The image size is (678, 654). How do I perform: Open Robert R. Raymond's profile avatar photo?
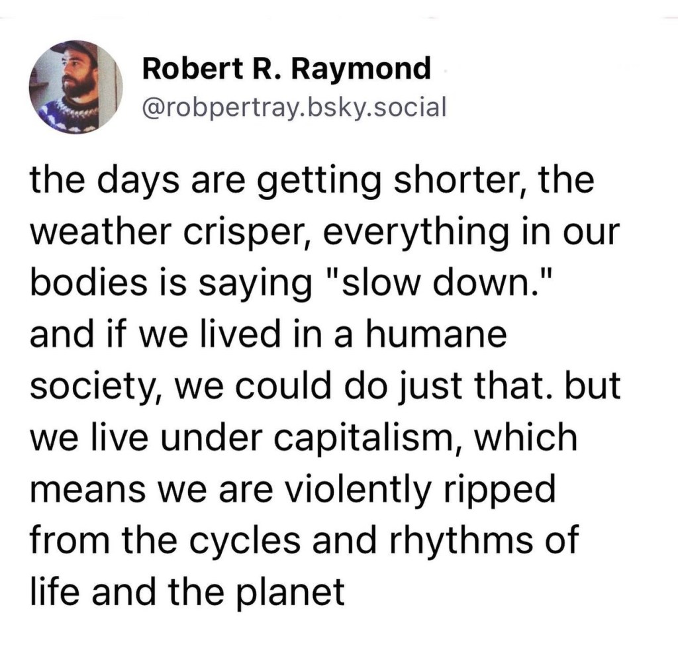76,87
